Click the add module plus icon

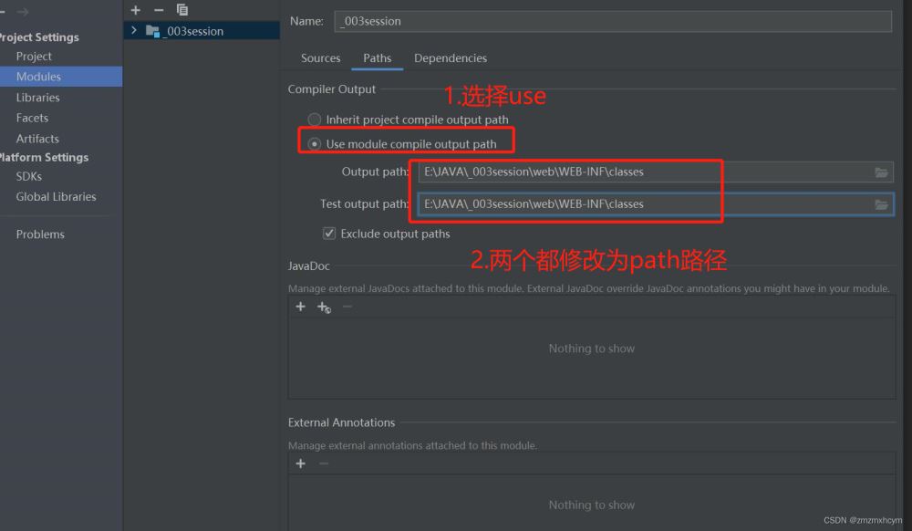[136, 10]
